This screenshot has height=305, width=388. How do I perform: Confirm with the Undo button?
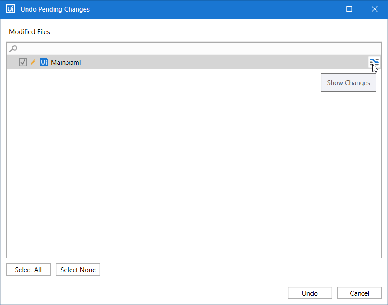click(310, 293)
